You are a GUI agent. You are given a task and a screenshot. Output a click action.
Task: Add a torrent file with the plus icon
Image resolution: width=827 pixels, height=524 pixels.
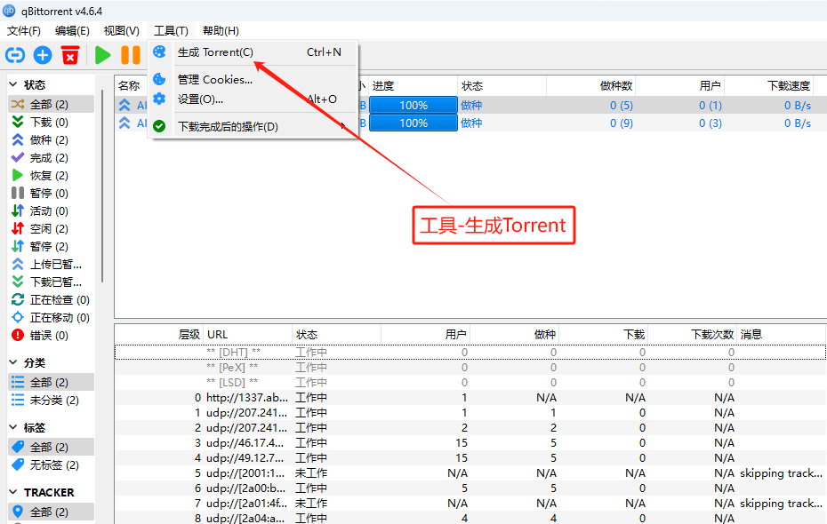click(x=42, y=55)
